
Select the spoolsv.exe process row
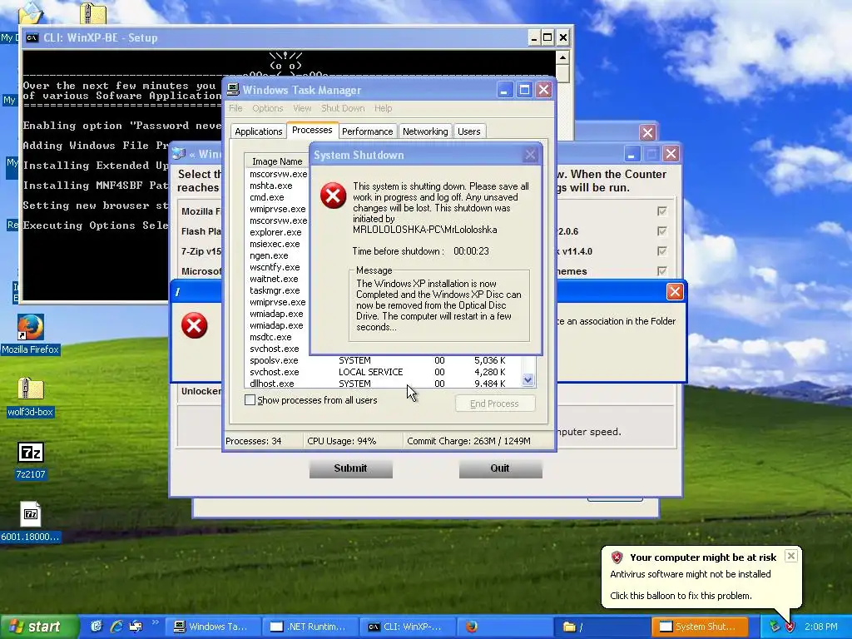(383, 360)
